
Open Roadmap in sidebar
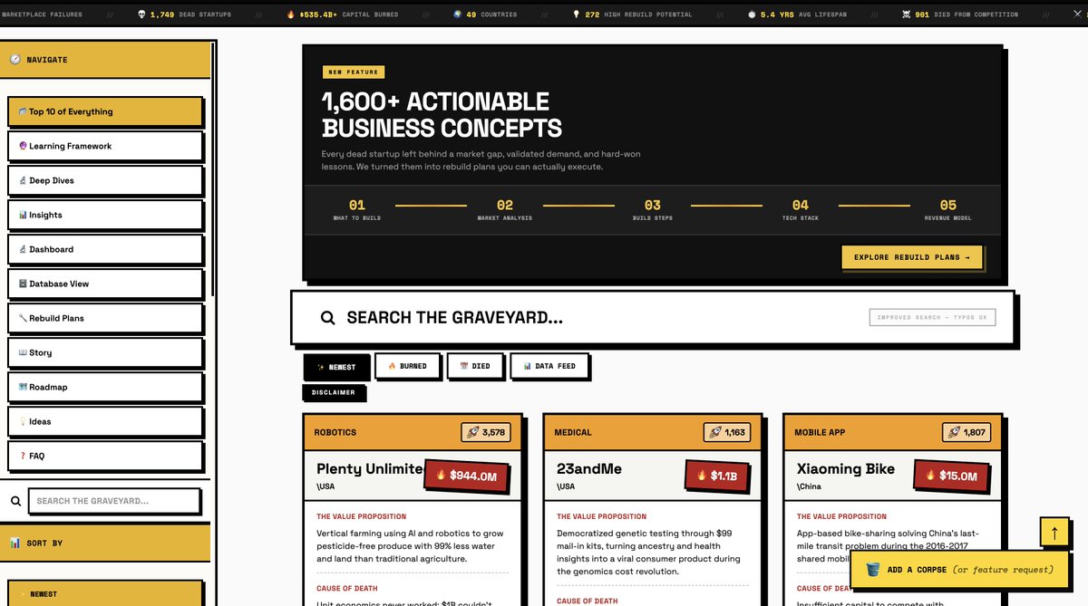click(x=104, y=387)
